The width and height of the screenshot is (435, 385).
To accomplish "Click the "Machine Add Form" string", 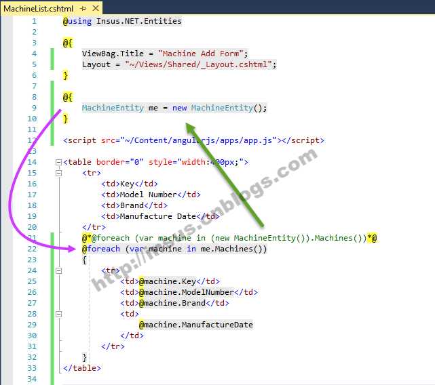I will click(x=201, y=54).
